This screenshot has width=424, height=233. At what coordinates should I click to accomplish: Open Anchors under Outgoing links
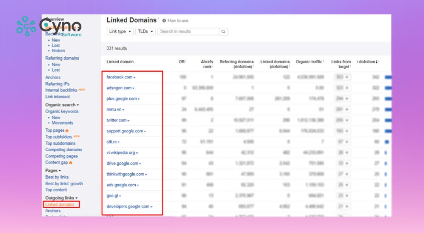[53, 211]
